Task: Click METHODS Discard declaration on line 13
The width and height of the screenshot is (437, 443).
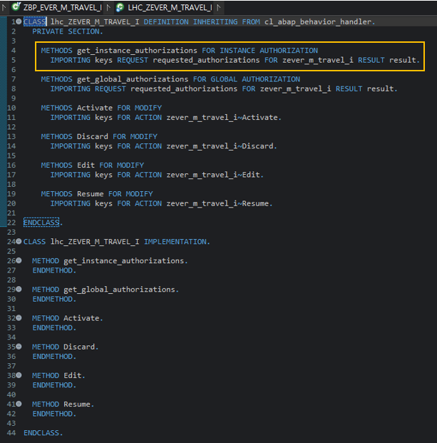Action: 99,136
